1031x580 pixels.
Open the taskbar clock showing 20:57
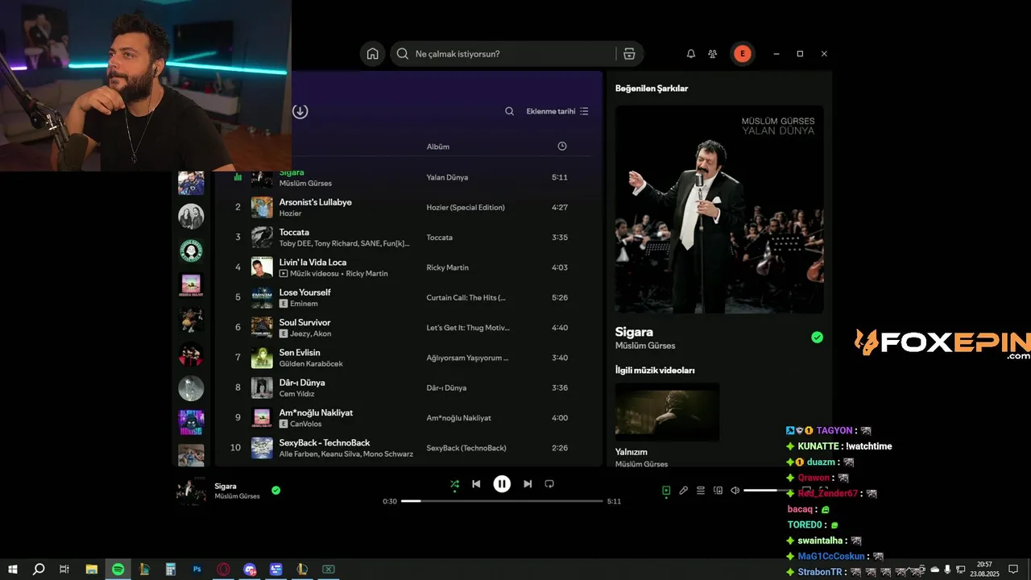click(984, 570)
